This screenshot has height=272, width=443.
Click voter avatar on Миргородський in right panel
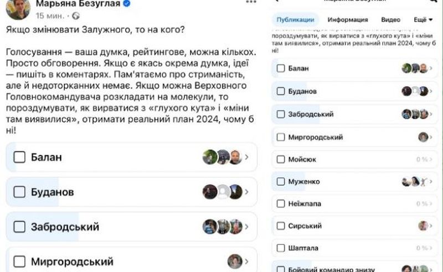click(424, 137)
